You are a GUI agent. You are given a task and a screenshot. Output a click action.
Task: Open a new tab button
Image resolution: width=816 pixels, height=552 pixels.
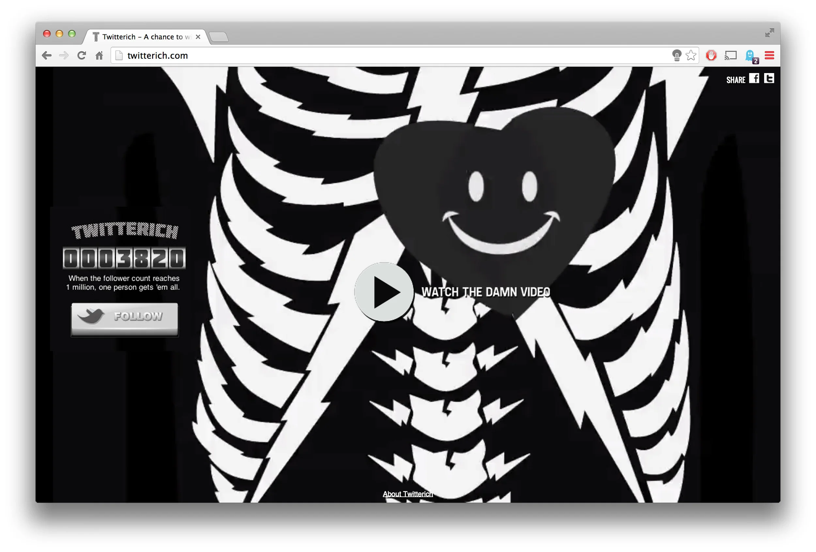219,37
